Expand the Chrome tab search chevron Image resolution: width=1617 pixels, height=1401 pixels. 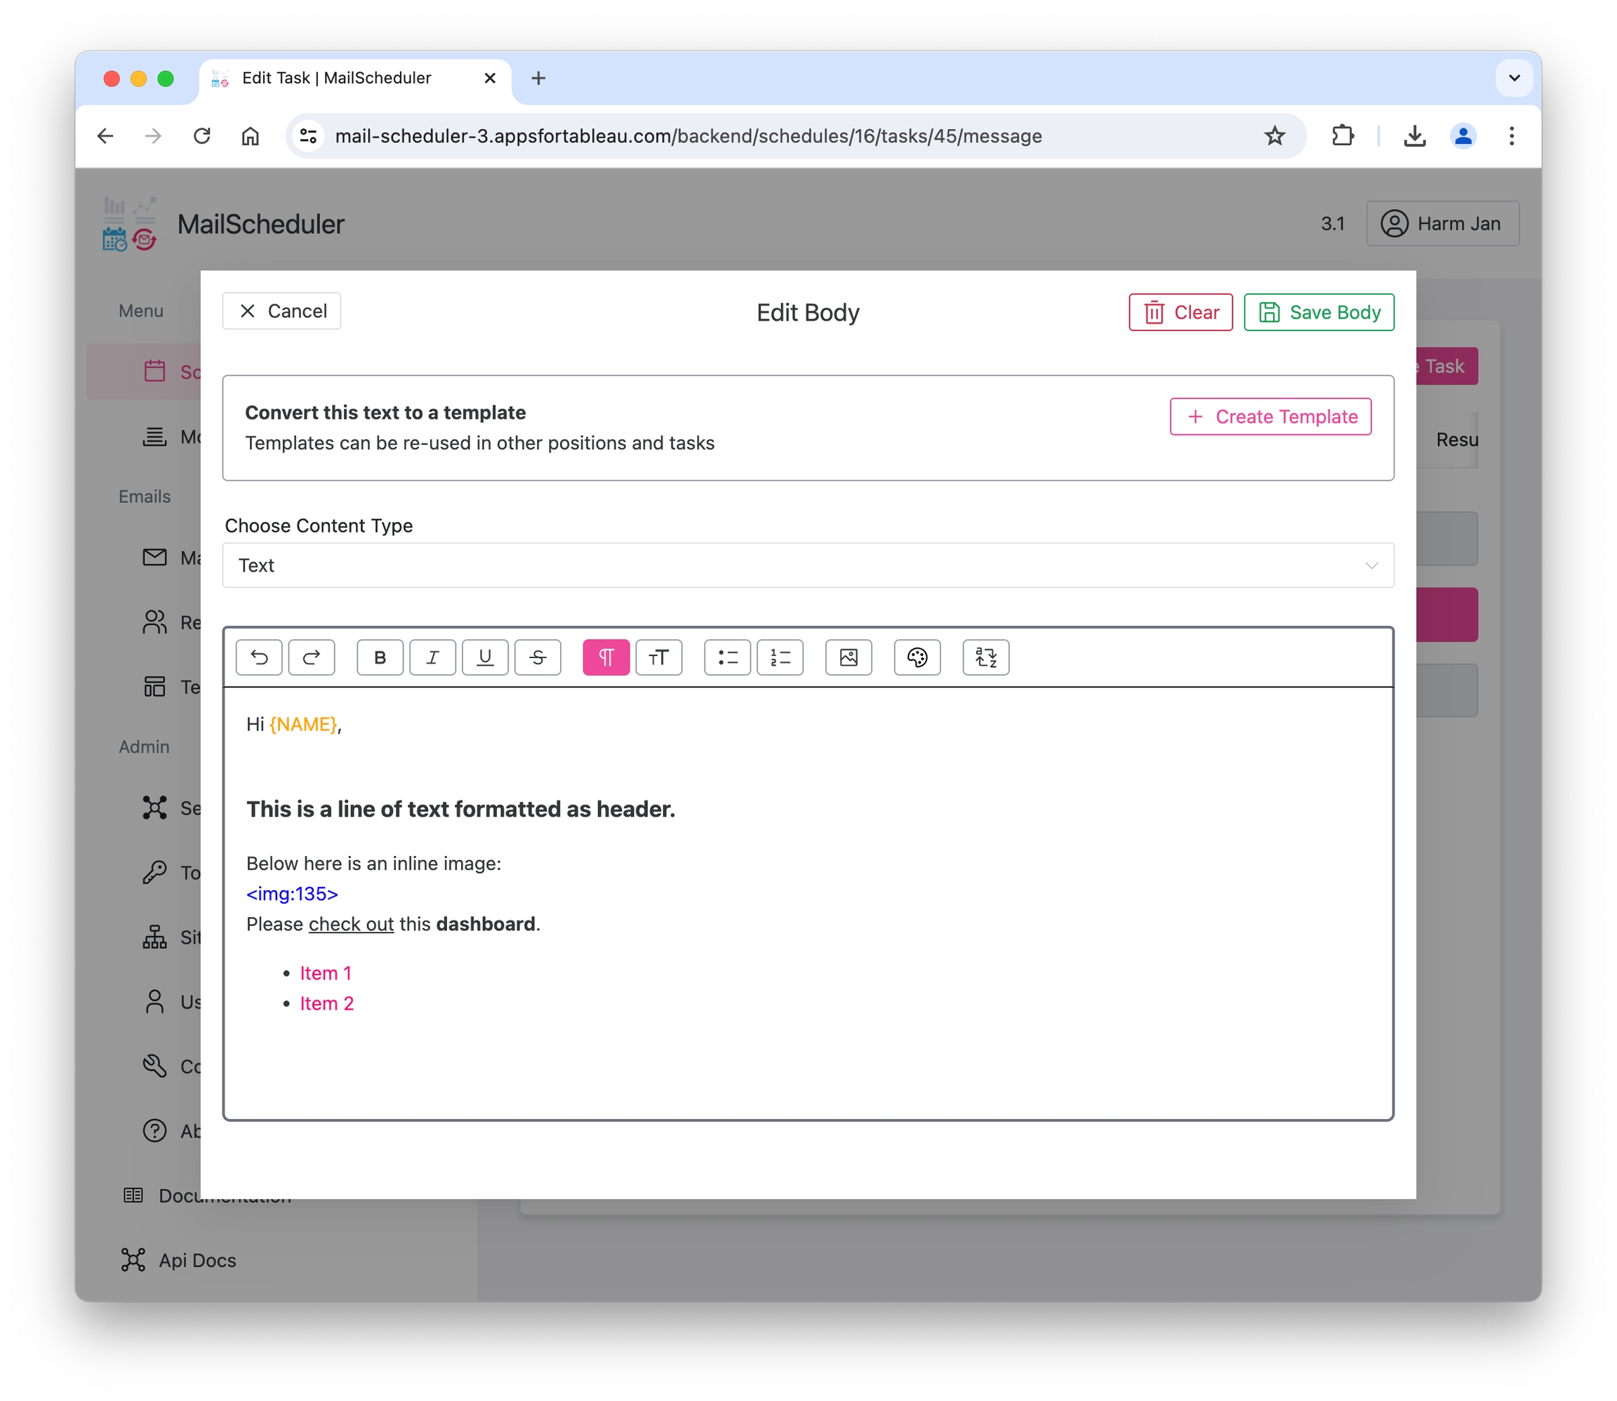point(1514,78)
